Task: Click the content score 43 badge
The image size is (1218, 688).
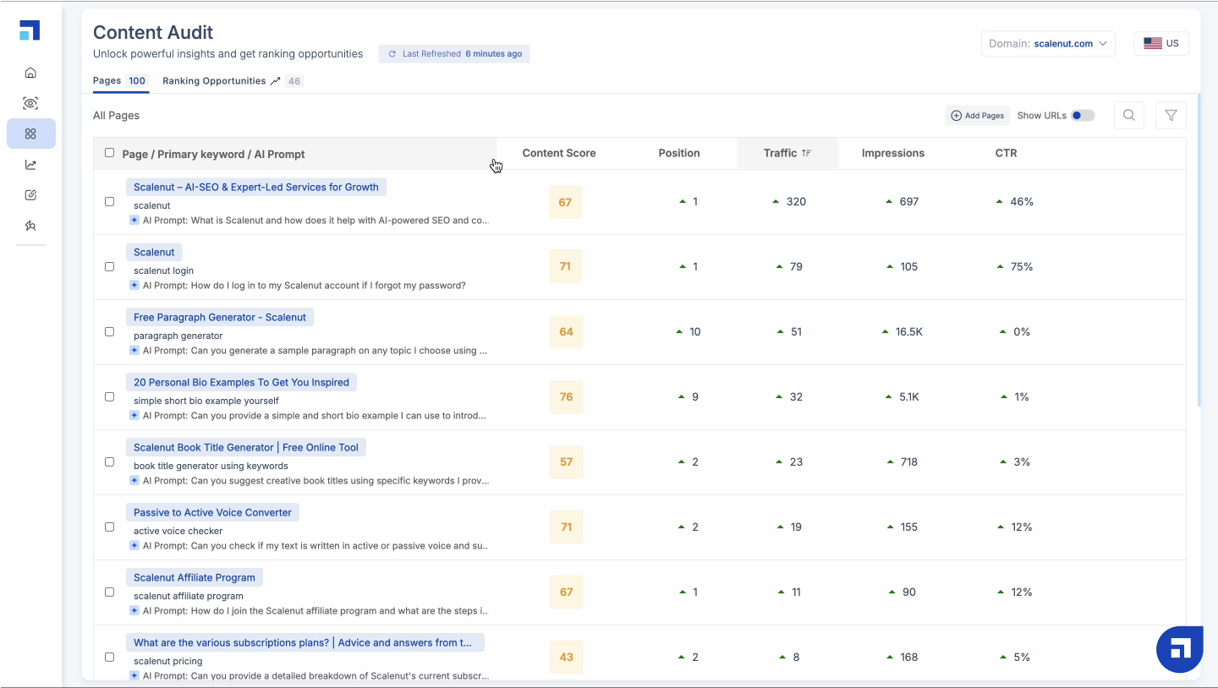Action: coord(566,657)
